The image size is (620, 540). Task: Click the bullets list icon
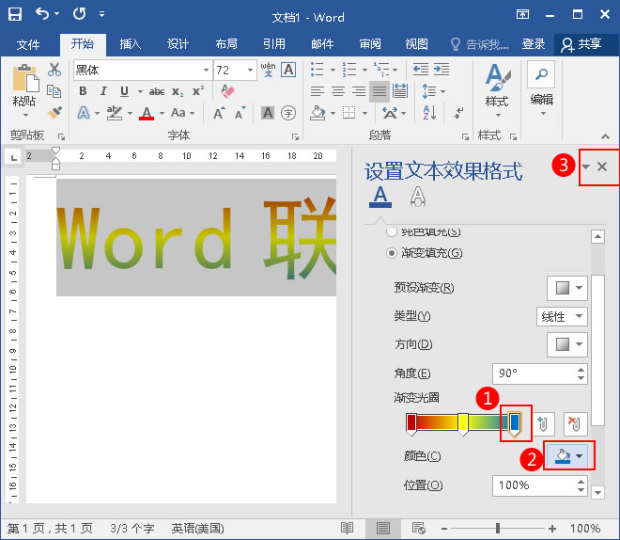click(x=318, y=70)
